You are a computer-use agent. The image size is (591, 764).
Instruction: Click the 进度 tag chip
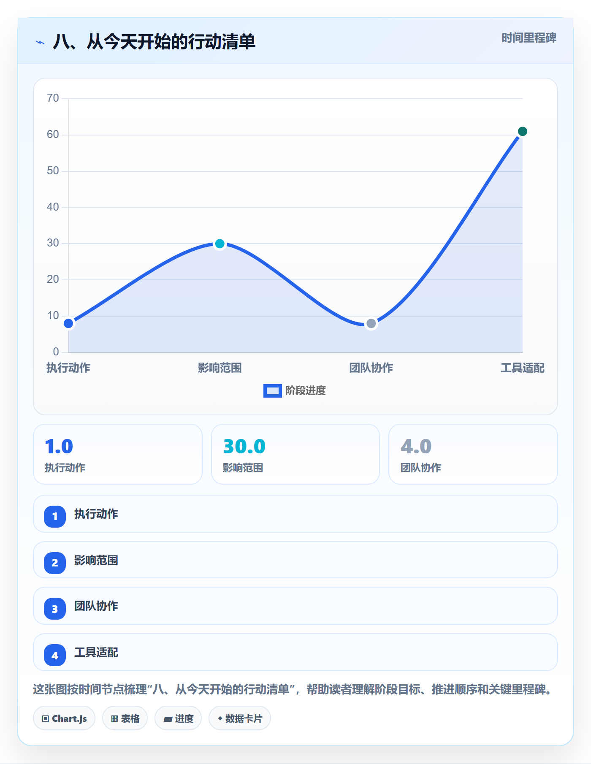pyautogui.click(x=178, y=718)
